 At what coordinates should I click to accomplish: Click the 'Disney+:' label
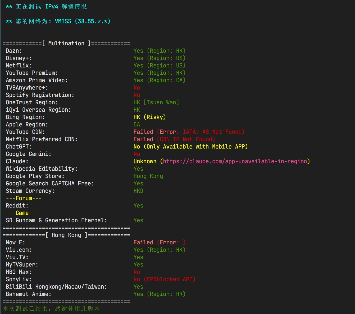(19, 58)
